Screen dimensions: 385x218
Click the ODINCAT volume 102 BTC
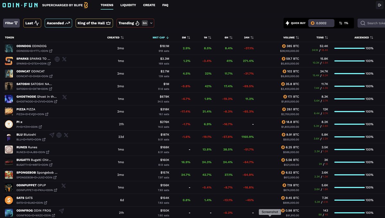click(x=290, y=71)
